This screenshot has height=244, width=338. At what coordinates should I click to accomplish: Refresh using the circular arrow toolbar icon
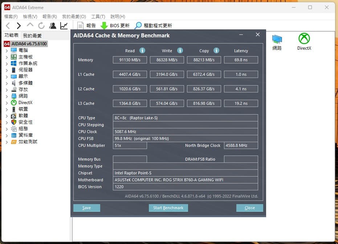pos(41,26)
